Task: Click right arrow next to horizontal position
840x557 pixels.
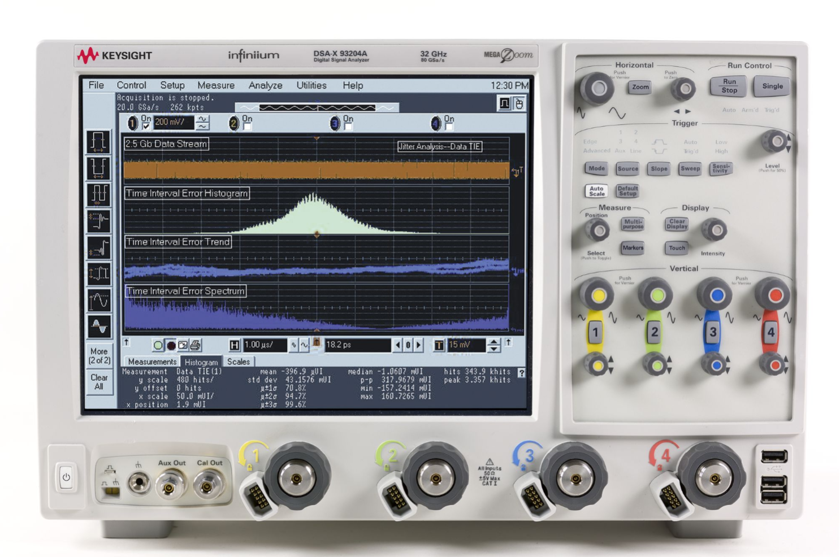Action: [418, 345]
